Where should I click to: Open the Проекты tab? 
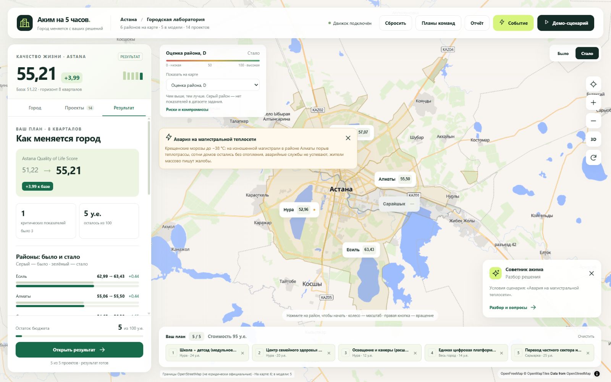click(79, 108)
